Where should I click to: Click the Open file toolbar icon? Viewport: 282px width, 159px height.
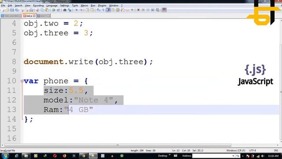point(7,10)
